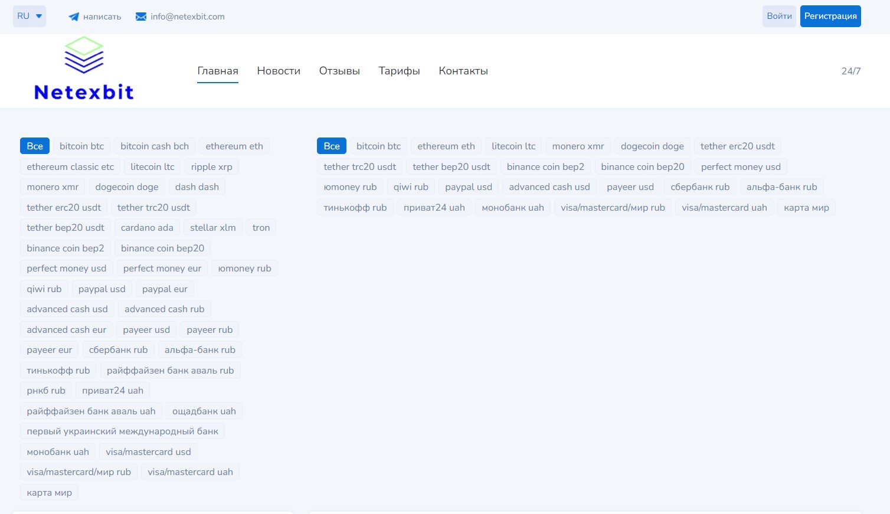Viewport: 890px width, 514px height.
Task: Select bitcoin btc in the left filter group
Action: (81, 146)
